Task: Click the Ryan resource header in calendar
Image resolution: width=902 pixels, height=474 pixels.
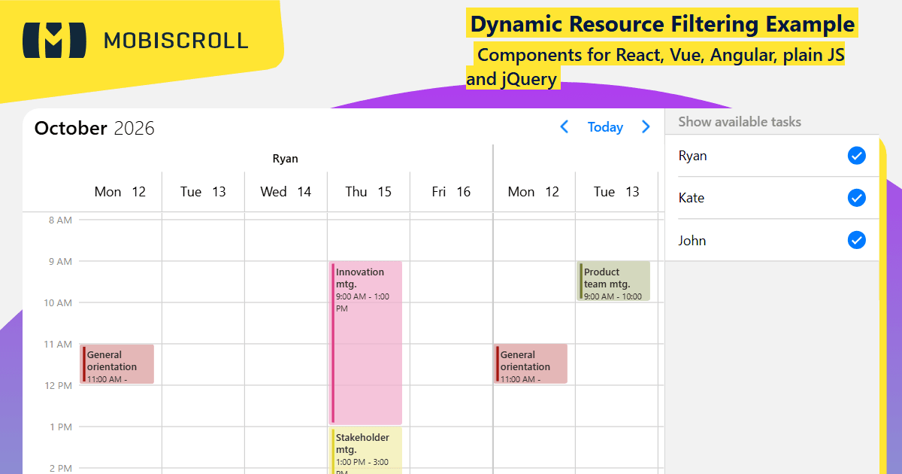Action: click(285, 159)
